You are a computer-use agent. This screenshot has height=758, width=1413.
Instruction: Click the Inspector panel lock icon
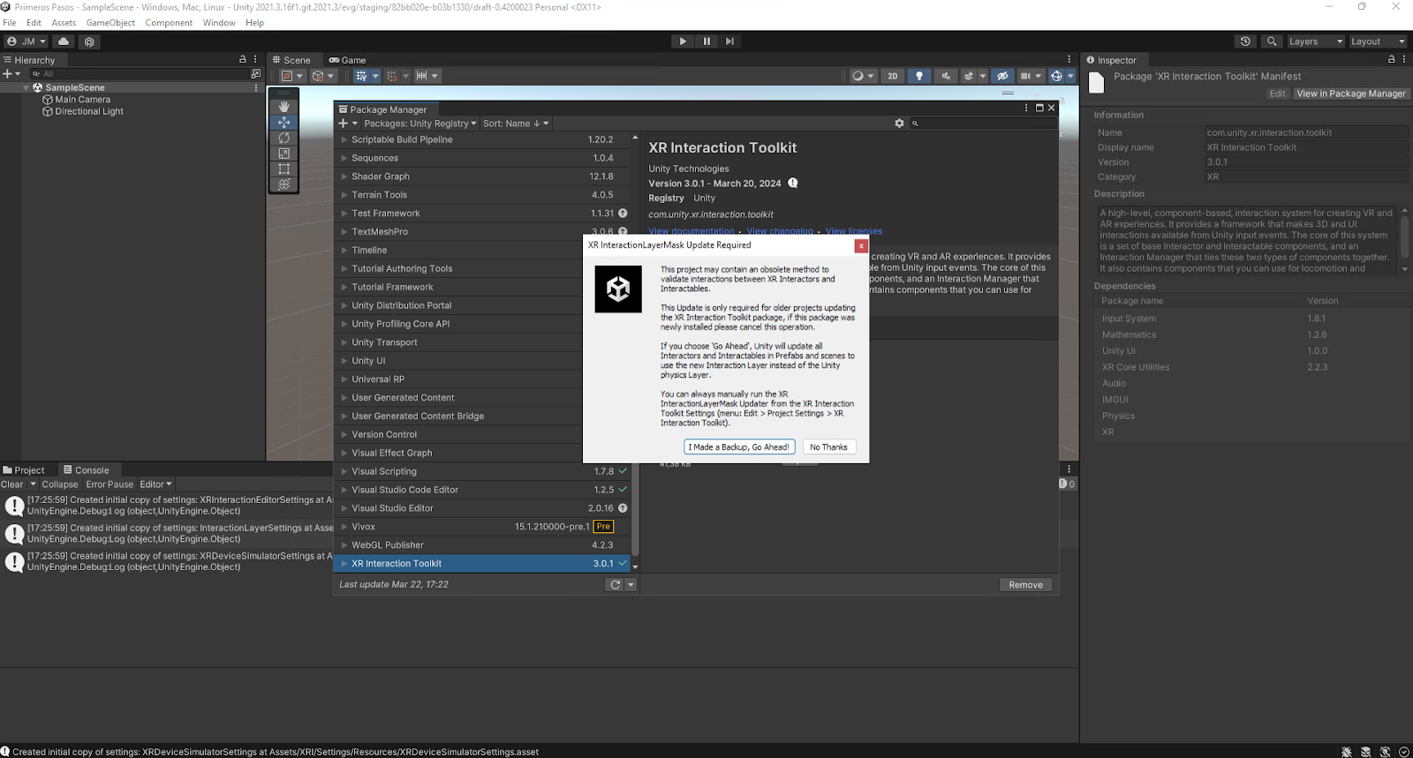[1392, 59]
